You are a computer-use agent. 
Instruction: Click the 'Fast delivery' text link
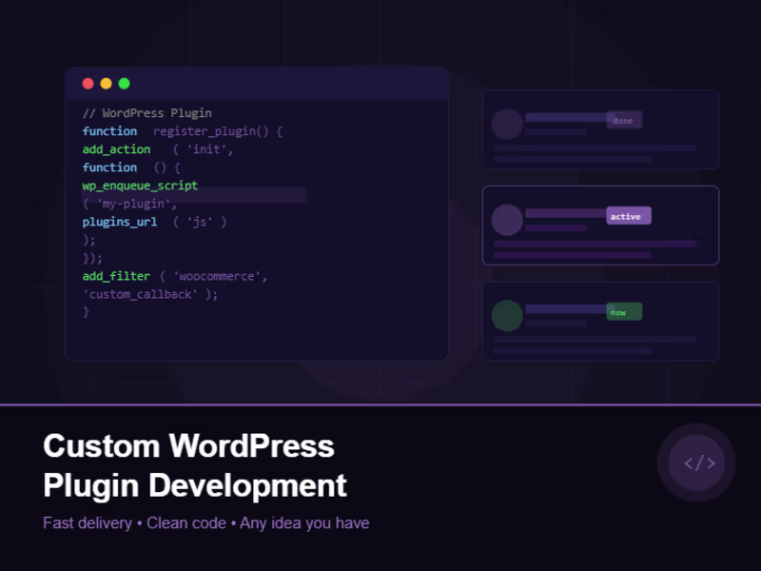coord(88,522)
